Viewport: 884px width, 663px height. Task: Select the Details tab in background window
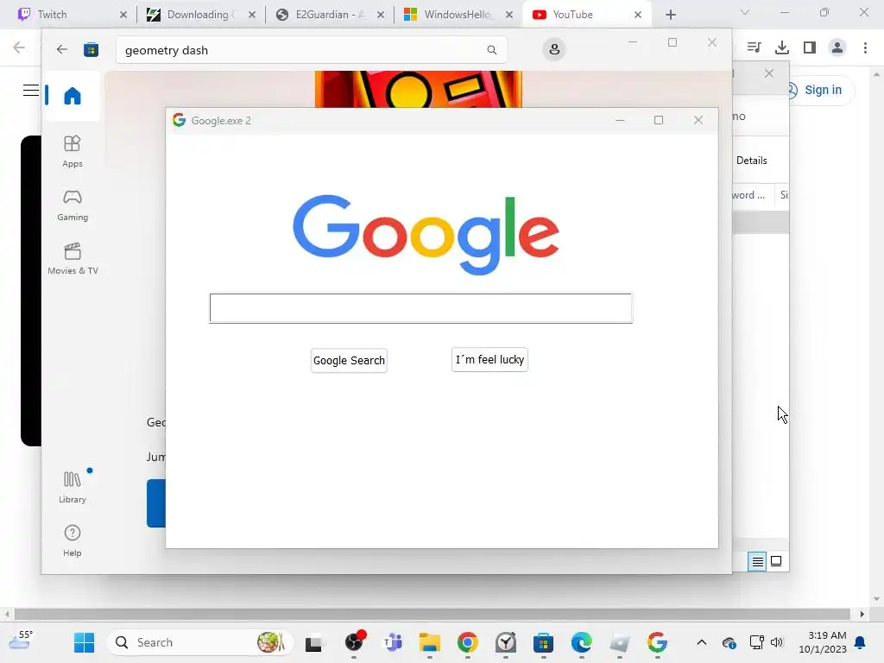pos(752,160)
